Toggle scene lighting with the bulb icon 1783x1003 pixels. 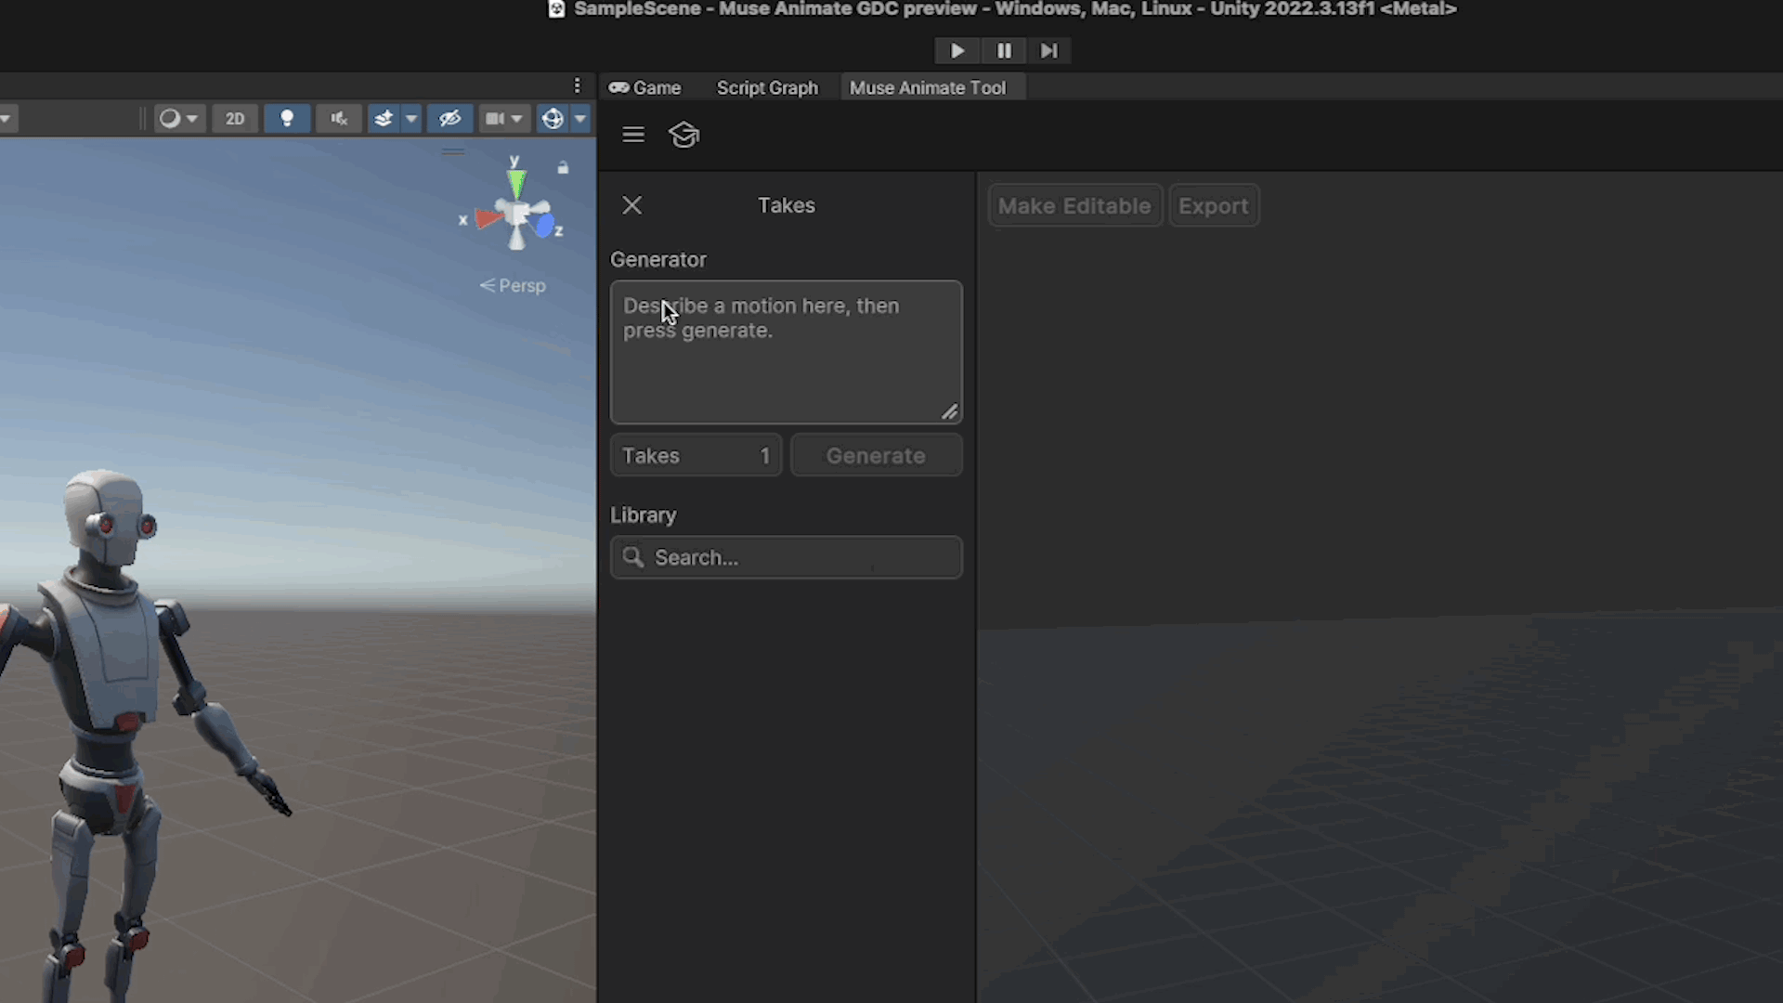point(287,118)
